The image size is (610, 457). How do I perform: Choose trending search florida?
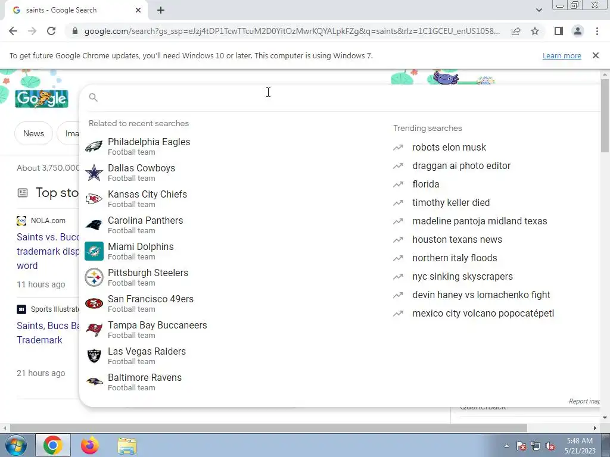tap(425, 184)
